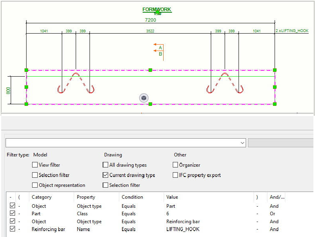Enable the View filter checkbox
The image size is (315, 237).
pos(35,165)
